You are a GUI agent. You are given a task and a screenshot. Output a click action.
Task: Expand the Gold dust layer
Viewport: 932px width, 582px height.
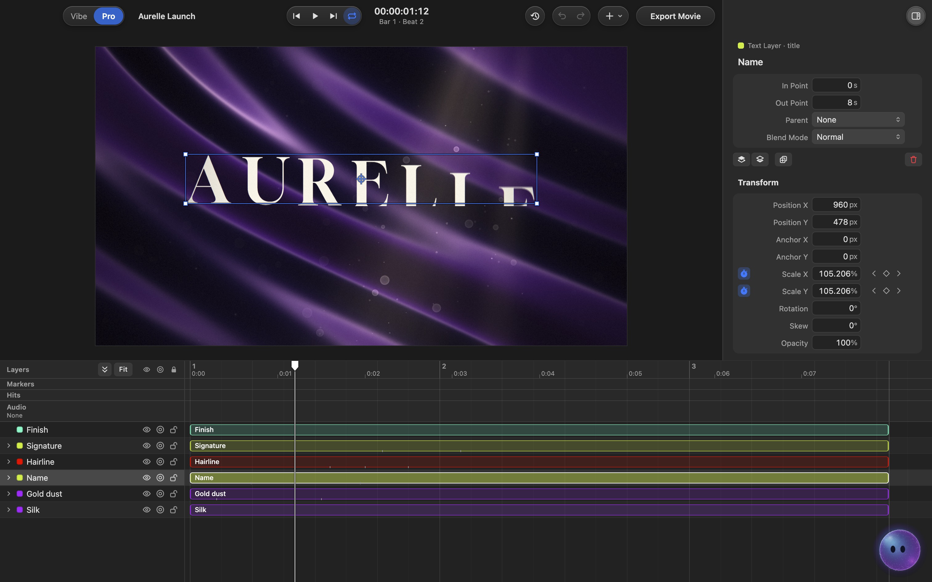tap(8, 494)
